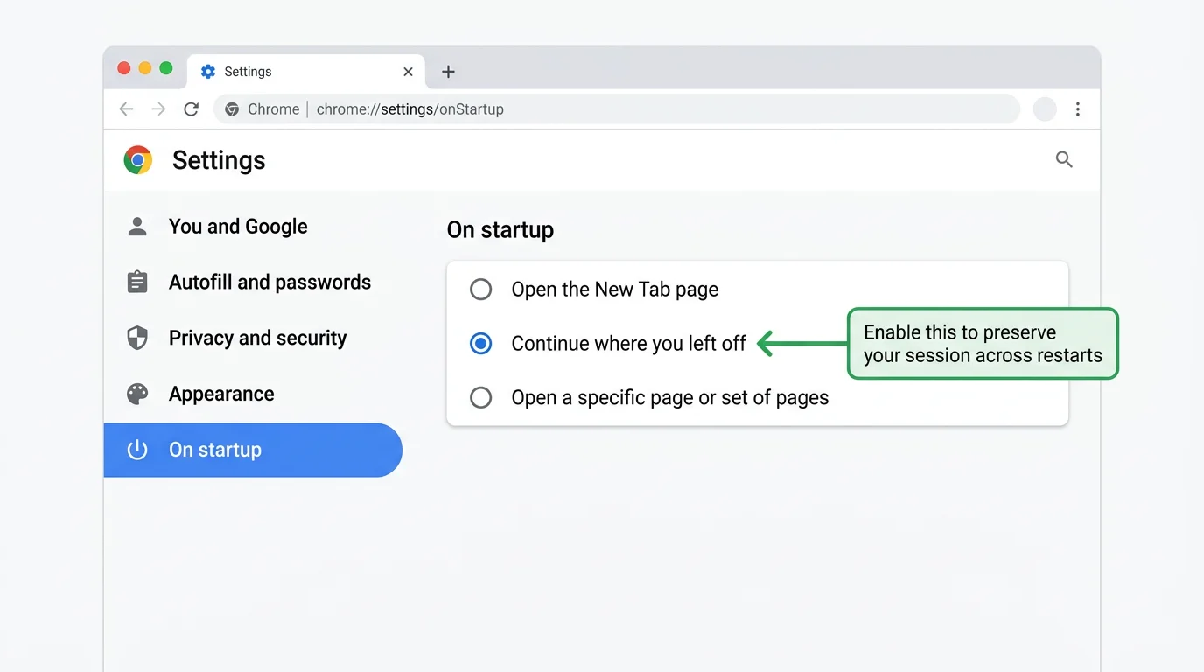Click the Chrome logo beside Settings heading
The image size is (1204, 672).
[137, 159]
